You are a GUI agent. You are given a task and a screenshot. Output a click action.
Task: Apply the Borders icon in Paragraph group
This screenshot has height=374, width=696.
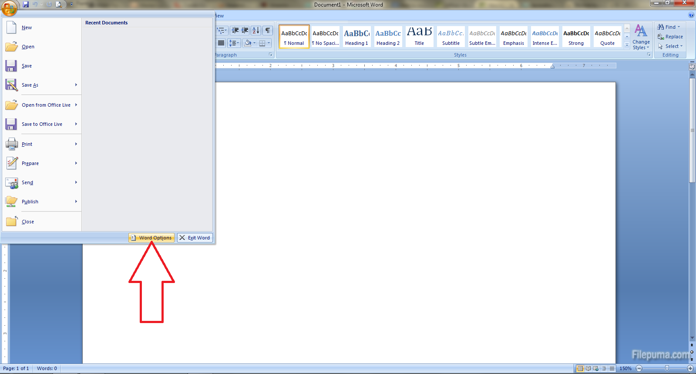point(262,43)
